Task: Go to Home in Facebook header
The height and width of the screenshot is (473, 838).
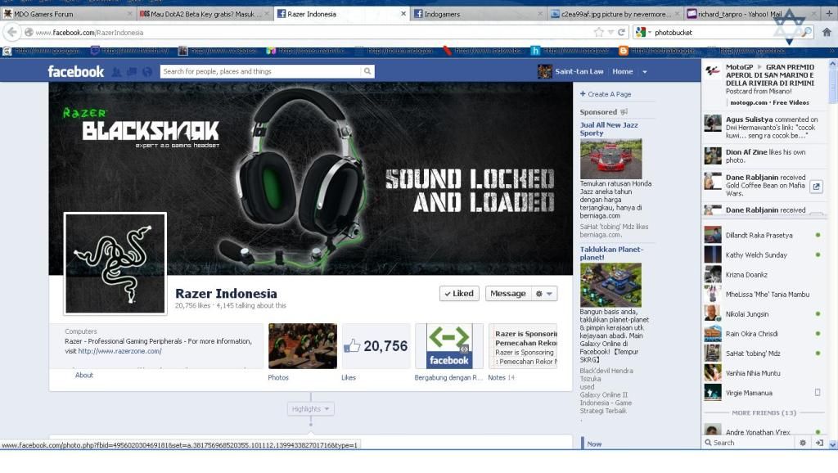Action: click(x=623, y=72)
